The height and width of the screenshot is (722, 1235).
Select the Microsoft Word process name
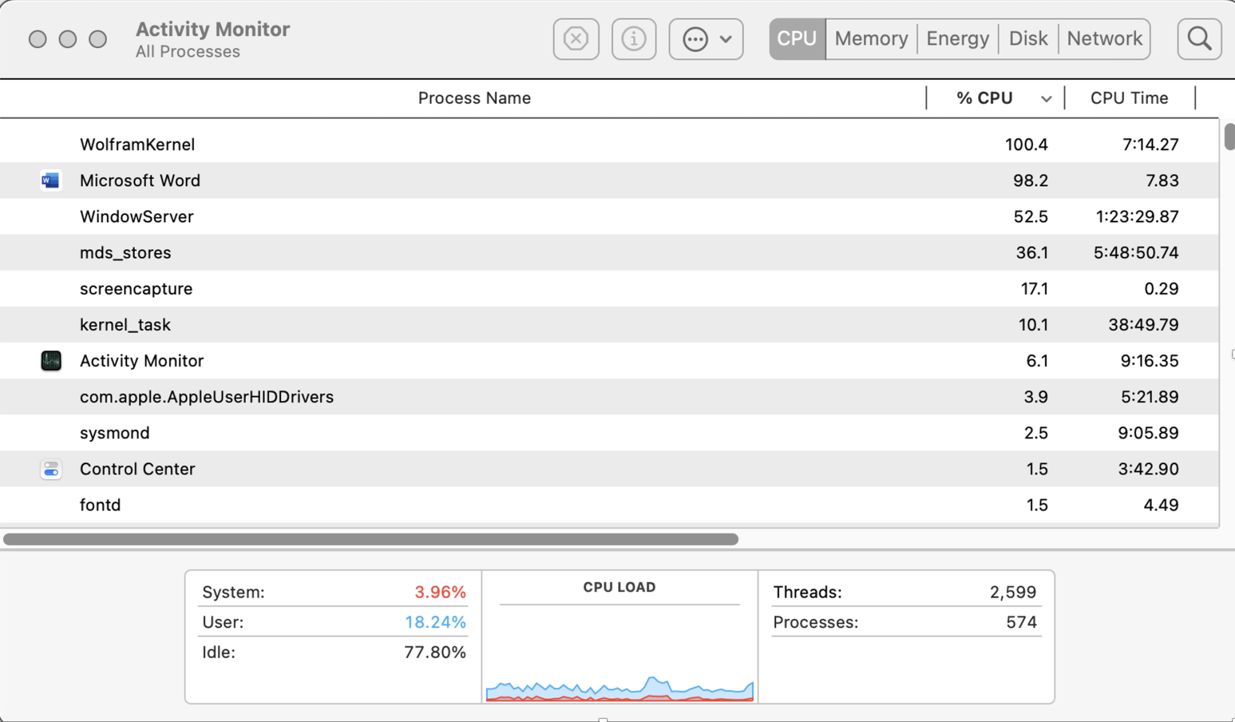click(140, 180)
